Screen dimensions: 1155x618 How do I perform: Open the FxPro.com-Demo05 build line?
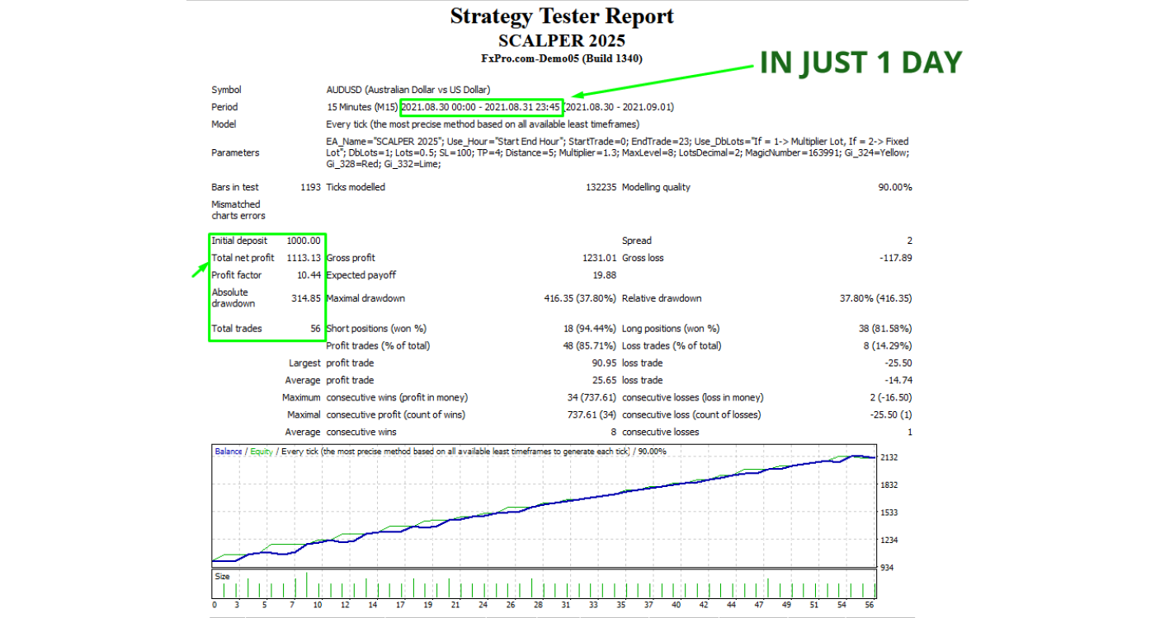562,59
